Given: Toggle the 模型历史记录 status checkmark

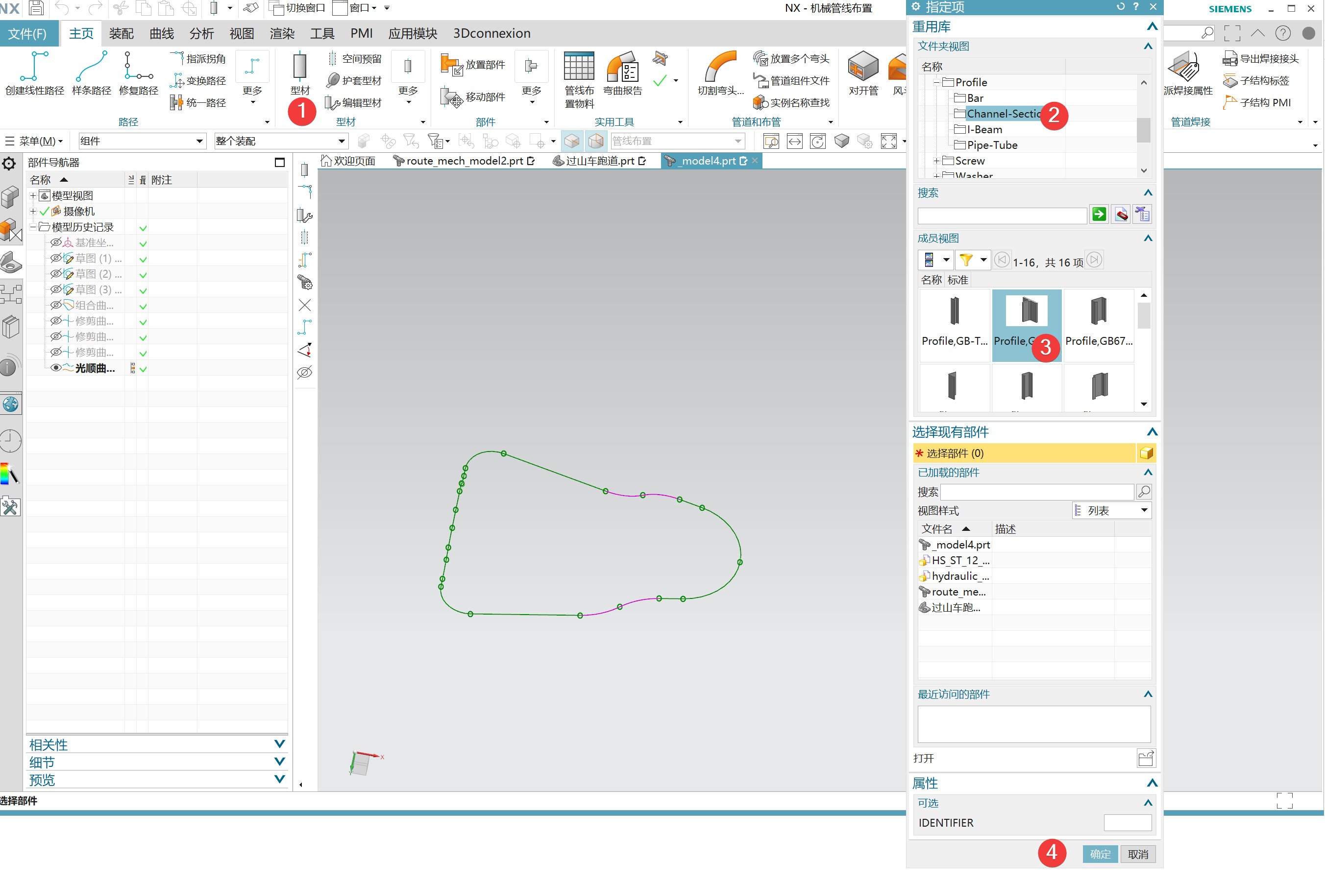Looking at the screenshot, I should pyautogui.click(x=143, y=228).
